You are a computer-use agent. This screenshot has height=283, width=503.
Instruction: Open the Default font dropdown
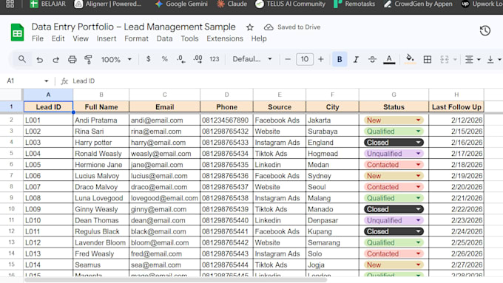click(252, 59)
